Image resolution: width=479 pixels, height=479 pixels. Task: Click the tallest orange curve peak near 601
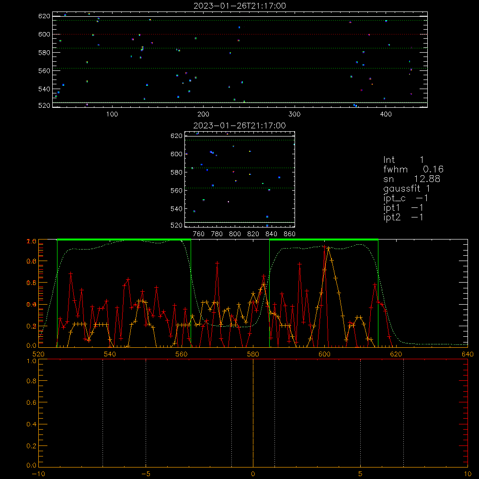tap(328, 249)
